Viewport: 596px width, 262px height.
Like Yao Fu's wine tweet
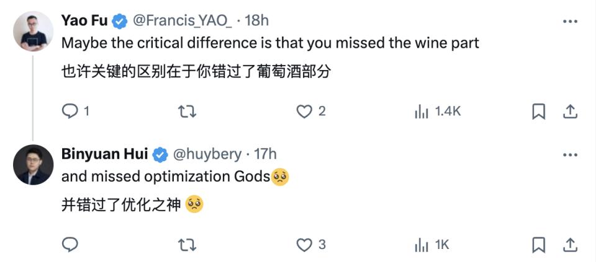coord(304,111)
